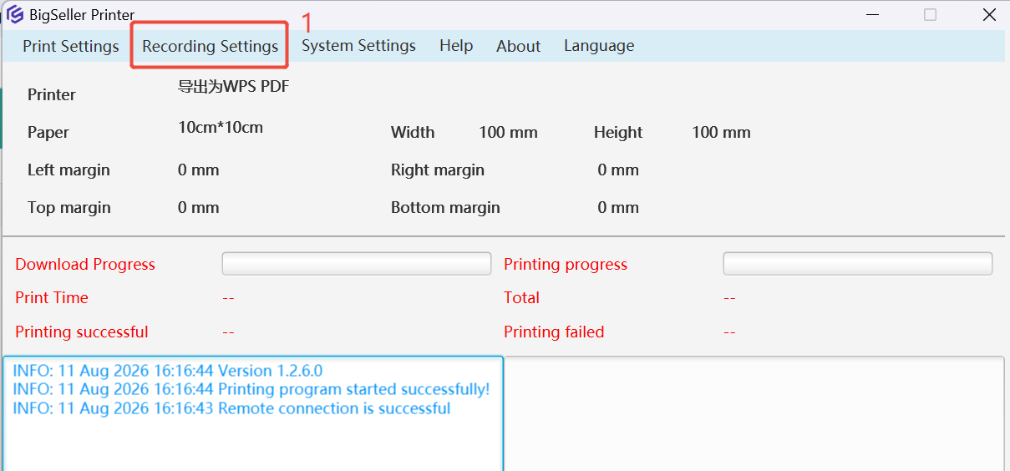Click the Printing progress bar
1010x471 pixels.
[857, 264]
